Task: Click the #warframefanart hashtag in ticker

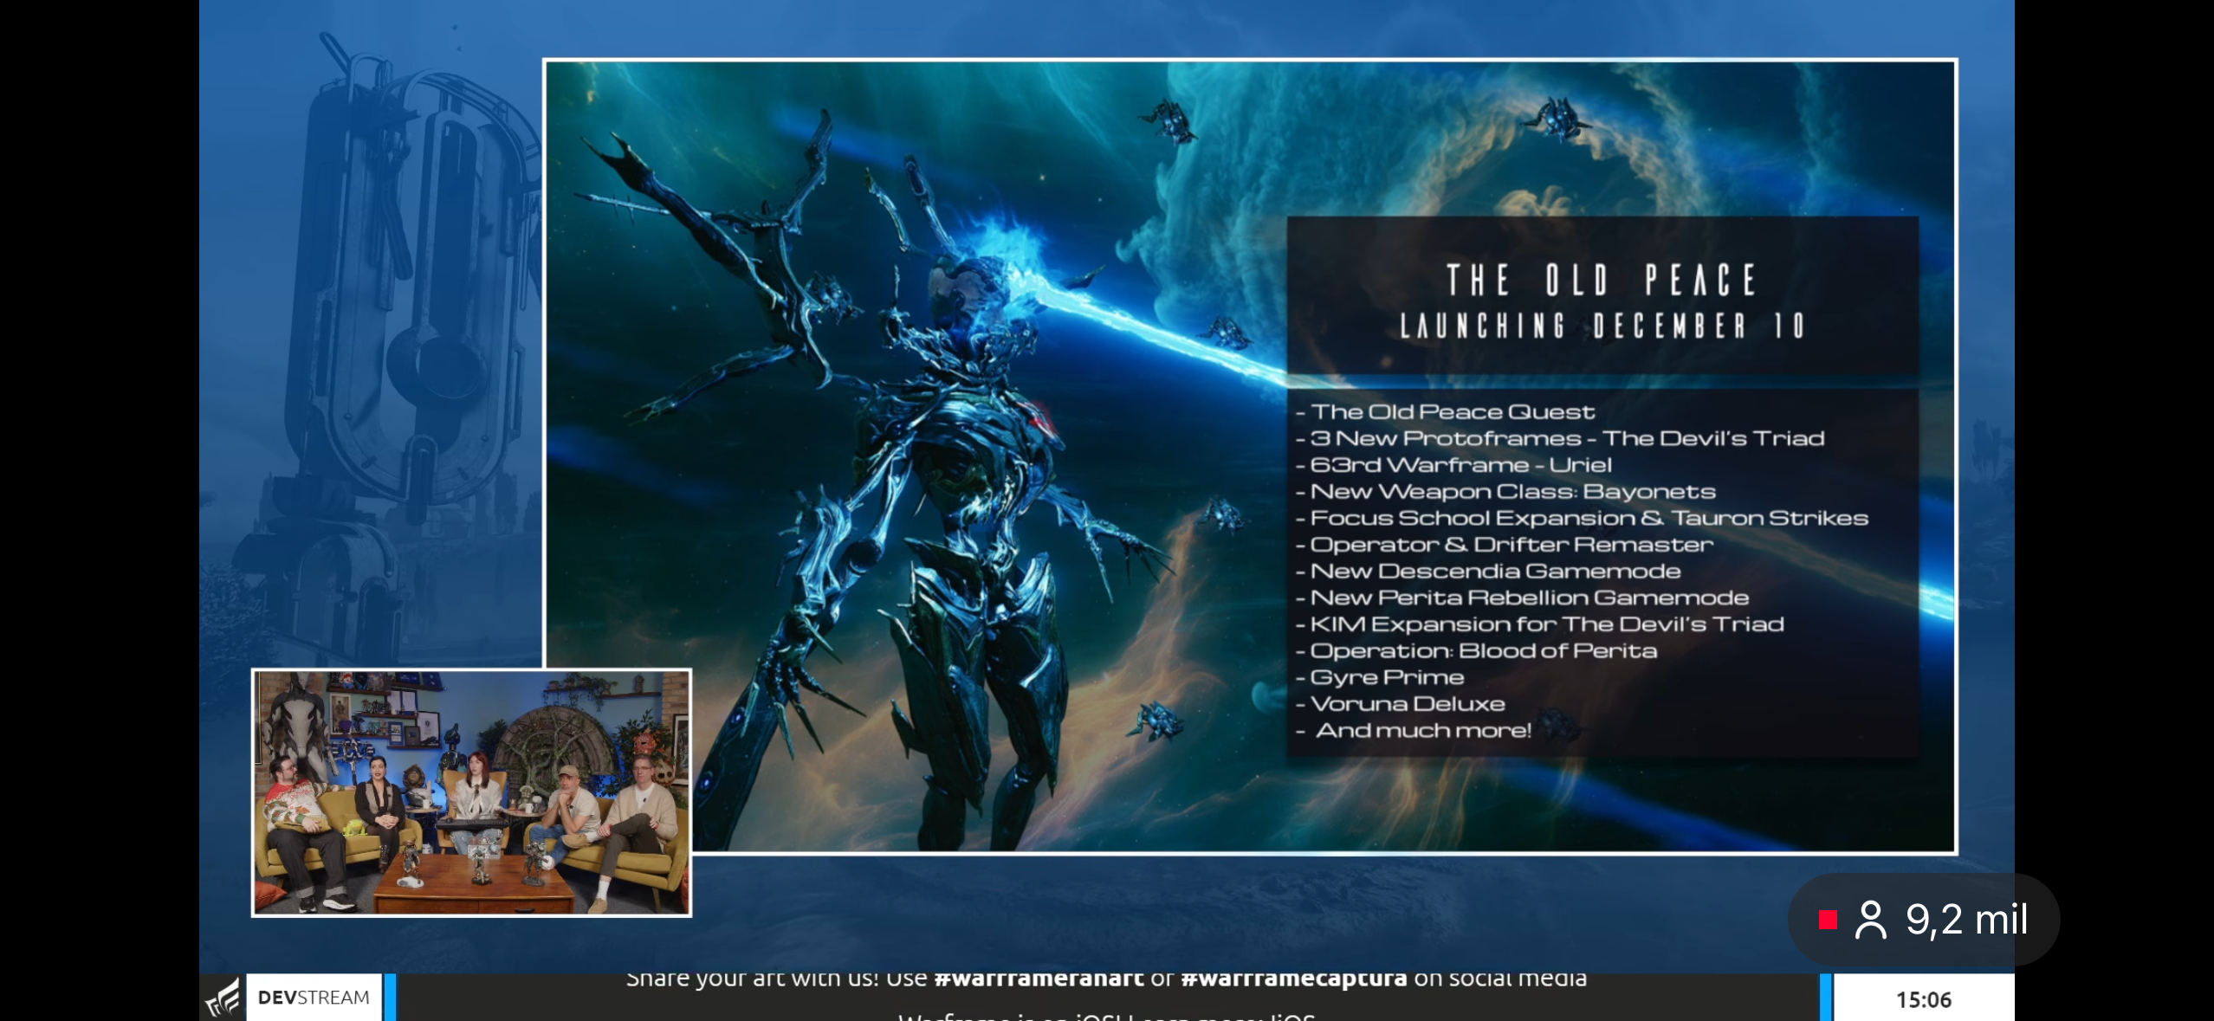Action: pos(1039,979)
